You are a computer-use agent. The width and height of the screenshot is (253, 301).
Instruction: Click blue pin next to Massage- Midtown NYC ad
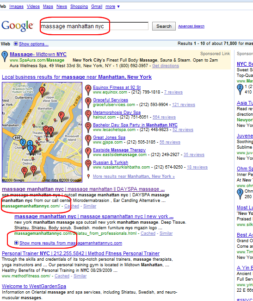pos(5,56)
